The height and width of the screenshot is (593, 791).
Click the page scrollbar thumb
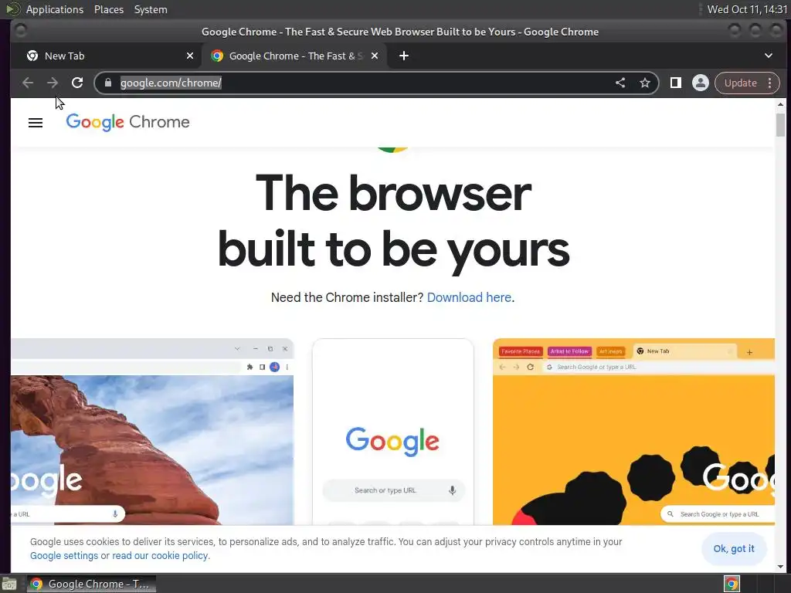[x=780, y=124]
